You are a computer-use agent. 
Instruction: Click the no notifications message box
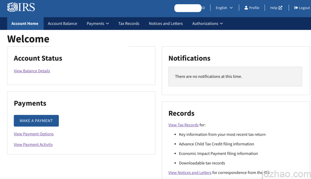235,76
